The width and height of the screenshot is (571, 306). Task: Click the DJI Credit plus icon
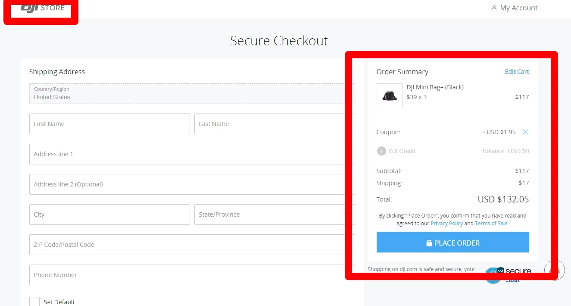coord(381,151)
